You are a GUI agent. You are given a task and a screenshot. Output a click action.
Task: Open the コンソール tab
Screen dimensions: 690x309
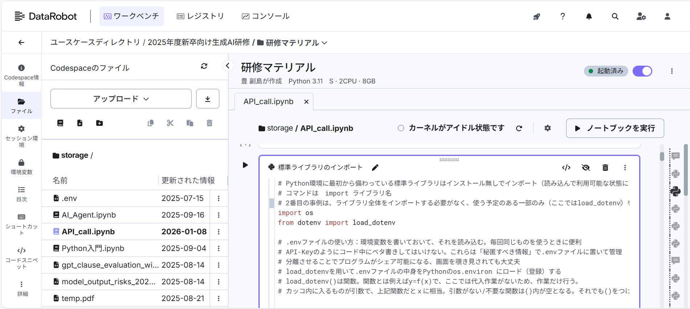pos(266,16)
